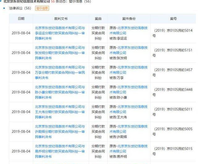Select case number 京0105民初5005号
Image resolution: width=203 pixels, height=164 pixels.
pyautogui.click(x=173, y=132)
